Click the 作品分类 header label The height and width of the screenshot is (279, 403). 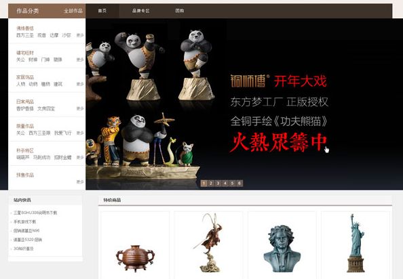28,11
